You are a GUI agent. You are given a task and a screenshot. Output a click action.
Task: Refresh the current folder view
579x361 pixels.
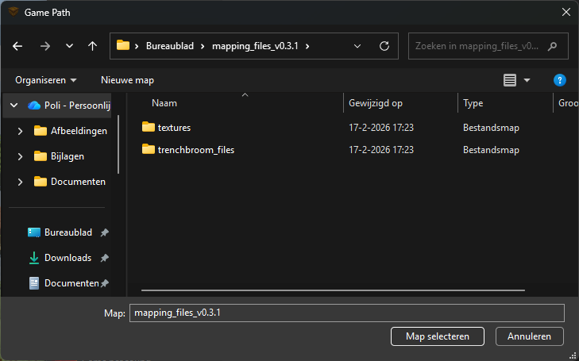[x=384, y=46]
